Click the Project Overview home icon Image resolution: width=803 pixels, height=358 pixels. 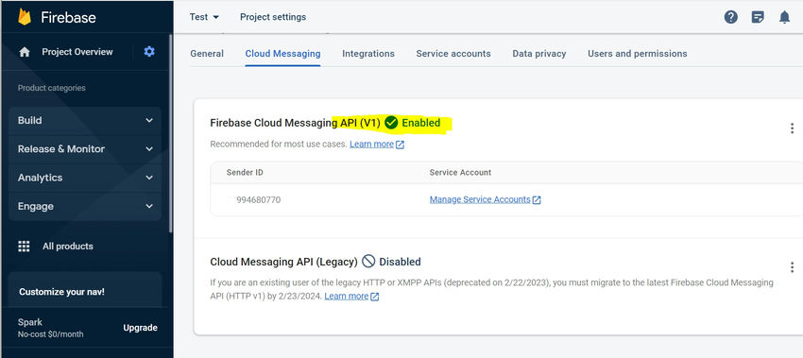[x=24, y=52]
